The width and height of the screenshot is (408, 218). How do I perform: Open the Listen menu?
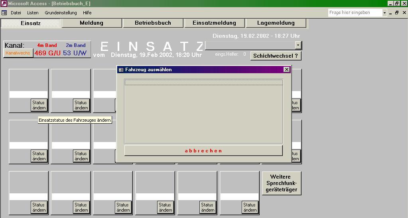[33, 13]
